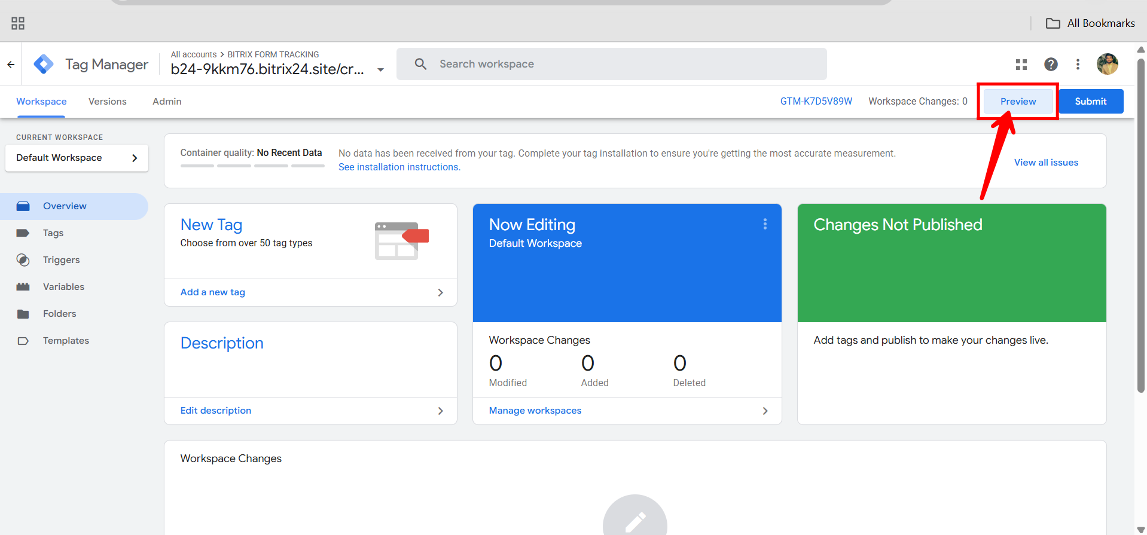Viewport: 1147px width, 535px height.
Task: Click the Added count value
Action: 588,363
